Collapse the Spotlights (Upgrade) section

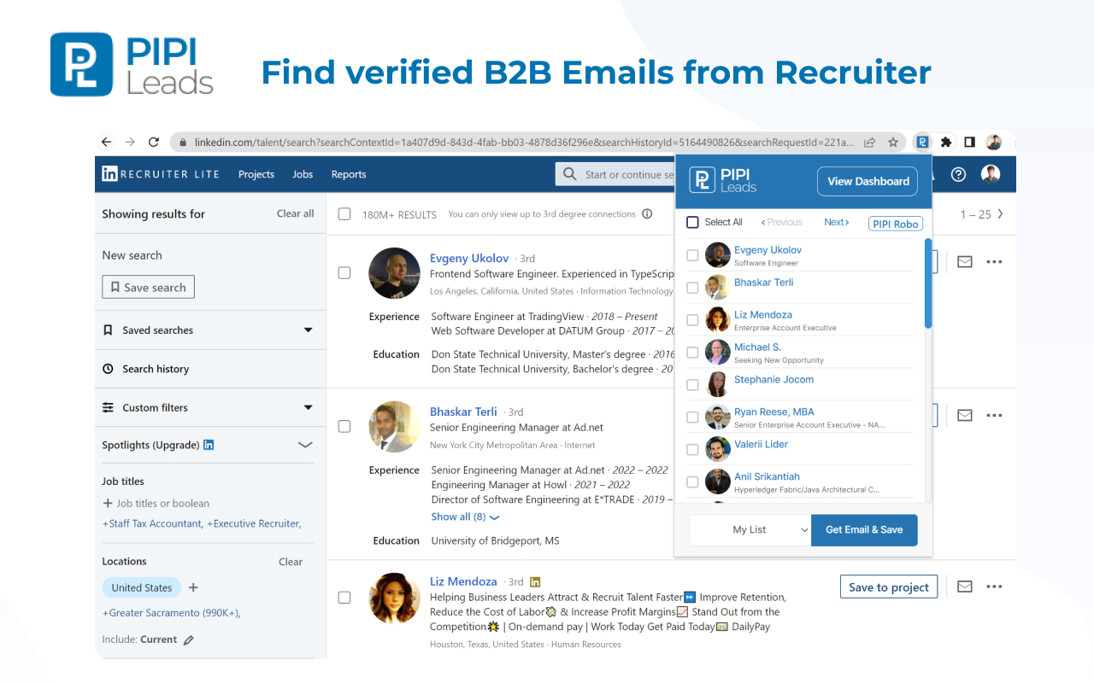pyautogui.click(x=304, y=444)
